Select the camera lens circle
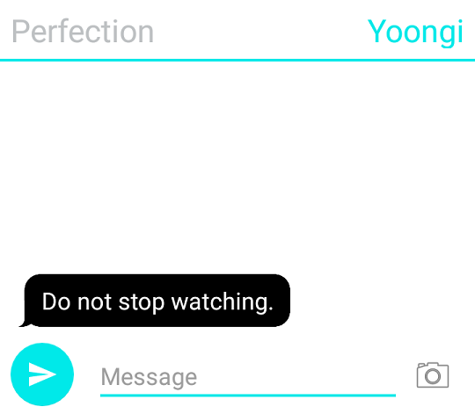Screen dimensions: 475x414 (433, 376)
